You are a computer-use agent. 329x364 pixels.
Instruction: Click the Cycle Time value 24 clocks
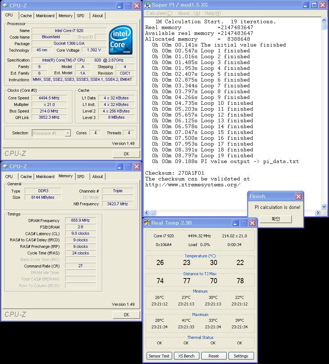80,253
